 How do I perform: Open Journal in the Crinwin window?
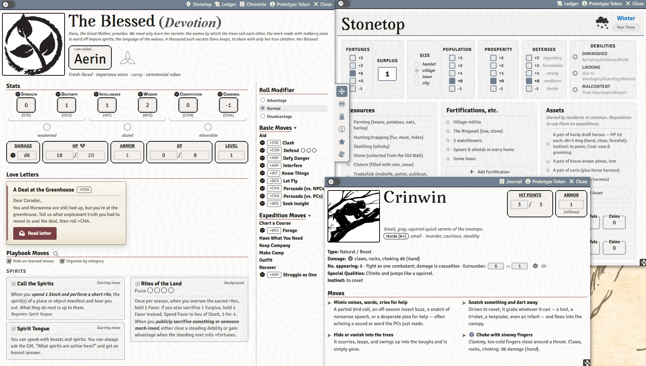coord(511,181)
